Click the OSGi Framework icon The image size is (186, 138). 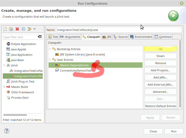click(8, 92)
